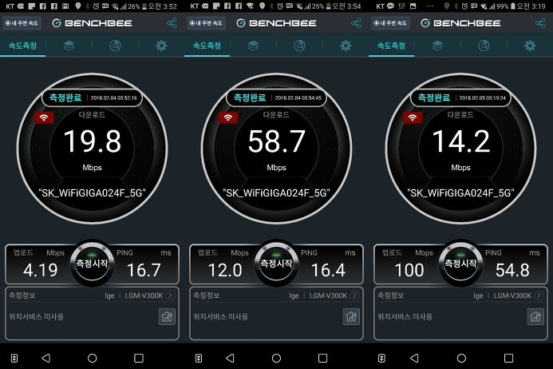Tap home location icon in 14.2 Mbps screen
The height and width of the screenshot is (369, 553).
coord(535,317)
